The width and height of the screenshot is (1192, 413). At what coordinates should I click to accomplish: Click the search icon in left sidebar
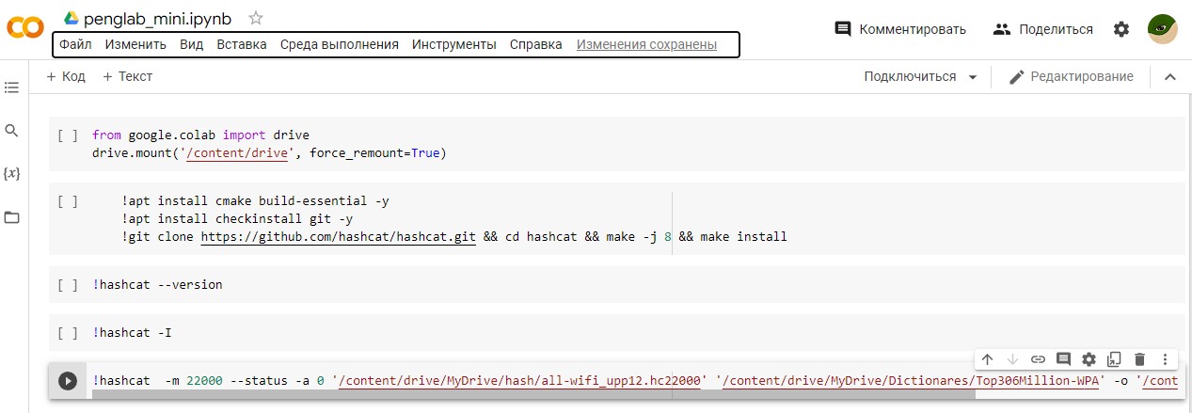[x=11, y=131]
